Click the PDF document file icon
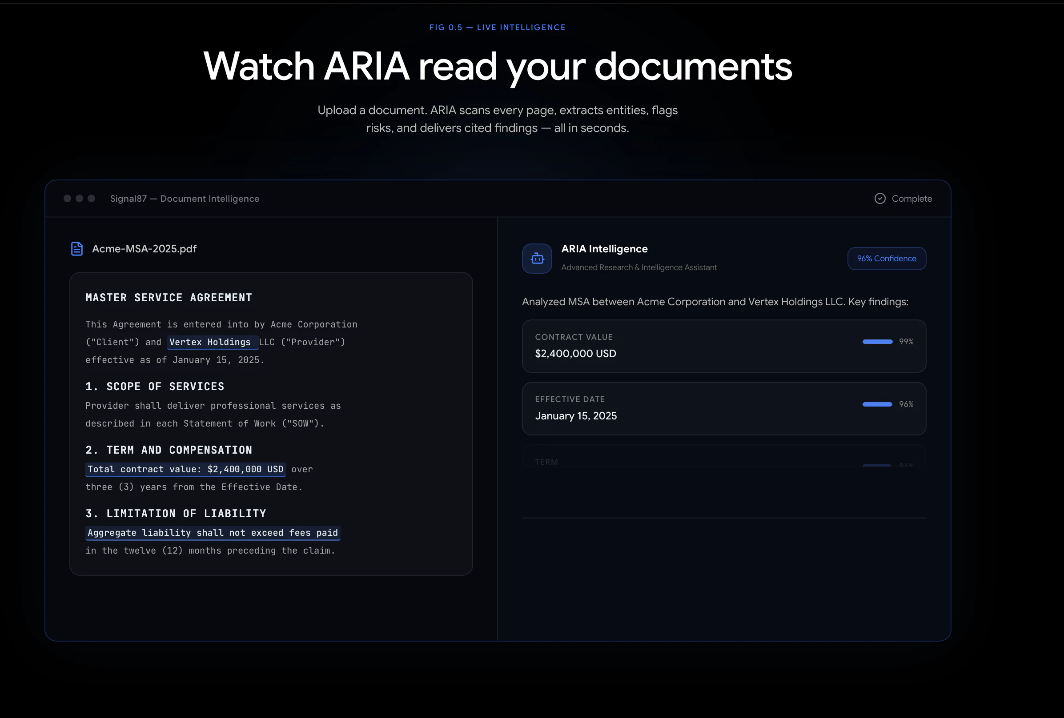Image resolution: width=1064 pixels, height=718 pixels. coord(77,248)
